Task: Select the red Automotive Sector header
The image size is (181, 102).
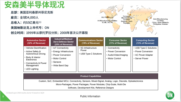Action: [36, 42]
